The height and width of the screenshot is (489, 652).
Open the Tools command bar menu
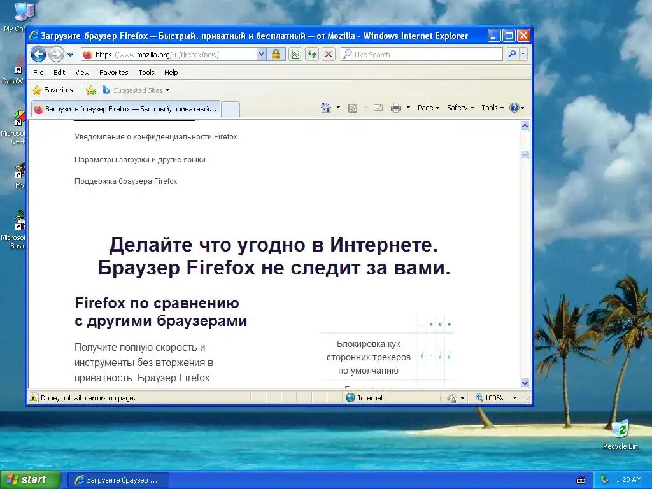tap(492, 108)
